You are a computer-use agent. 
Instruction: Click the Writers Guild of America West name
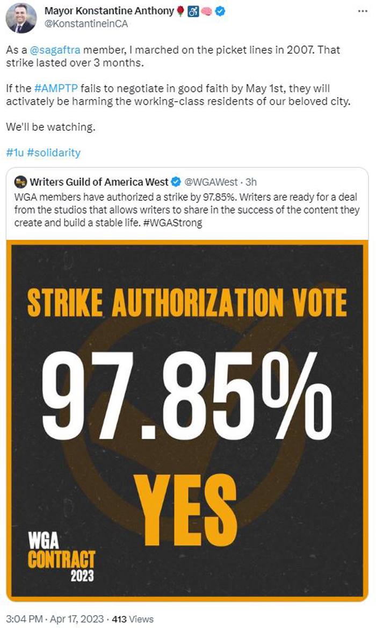point(99,182)
